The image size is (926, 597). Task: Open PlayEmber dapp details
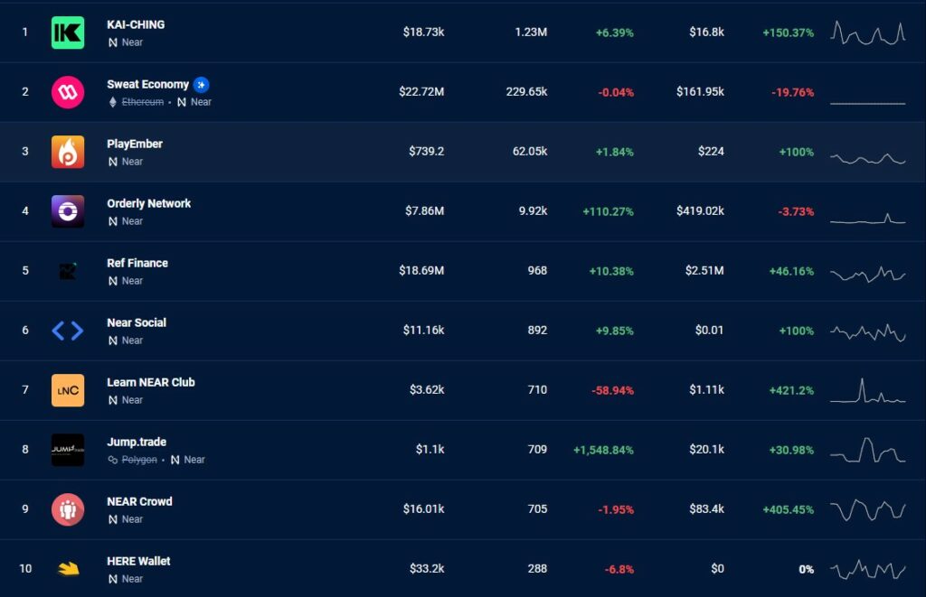[135, 144]
